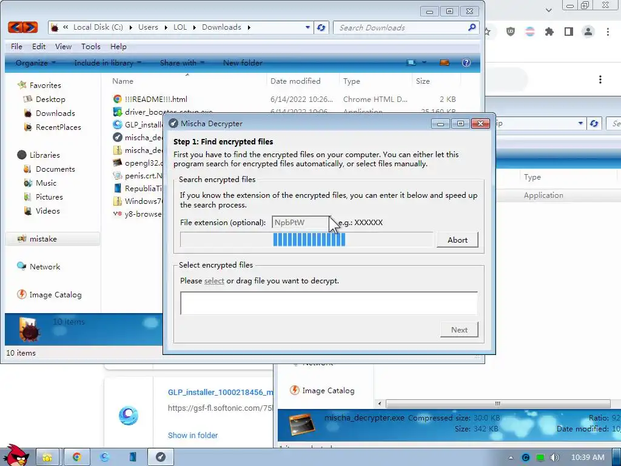The image size is (621, 466).
Task: Click the Explorer back arrow button
Action: pos(15,27)
